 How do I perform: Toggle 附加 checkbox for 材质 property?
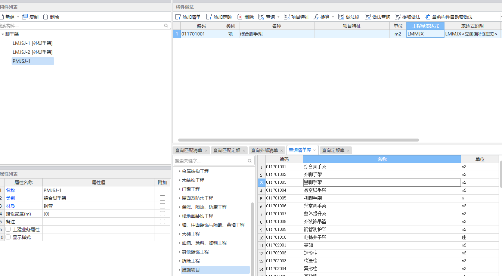(x=162, y=206)
